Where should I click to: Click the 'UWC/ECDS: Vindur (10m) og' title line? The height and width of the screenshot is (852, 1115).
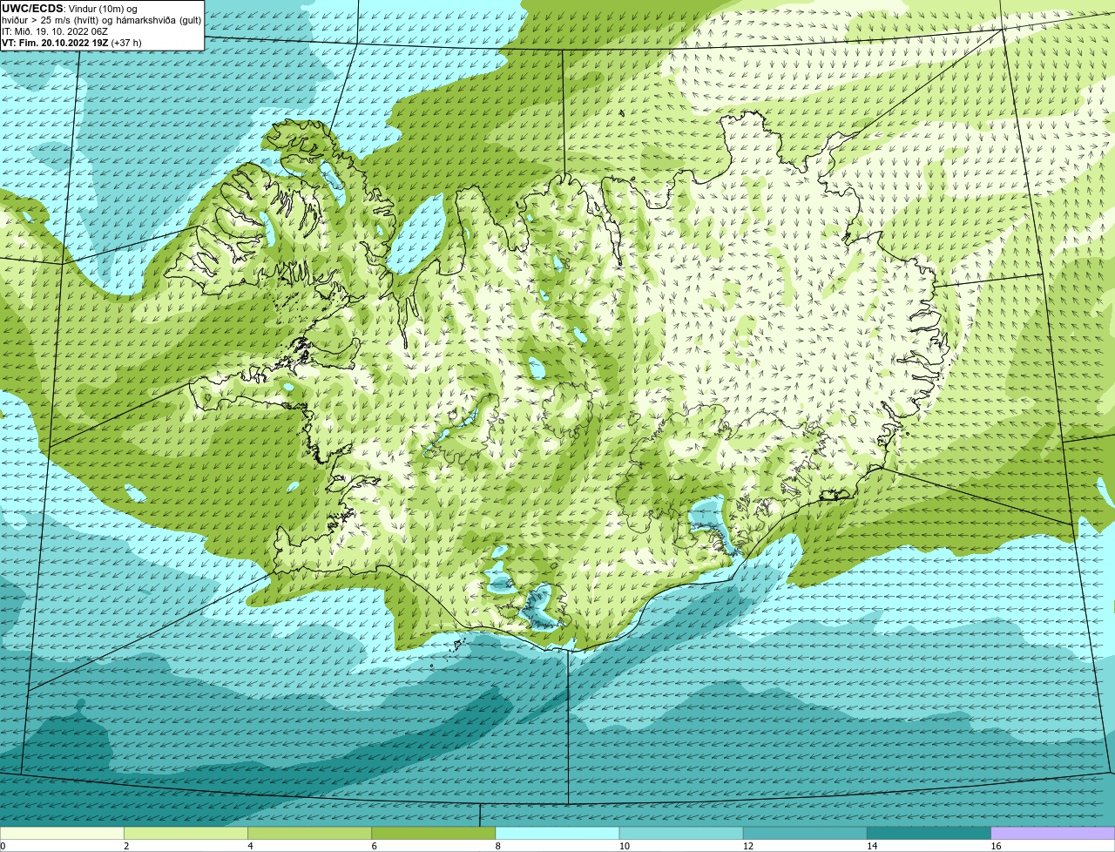(70, 8)
